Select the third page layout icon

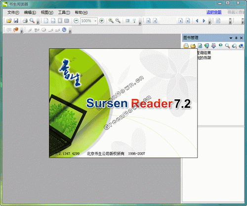60,21
